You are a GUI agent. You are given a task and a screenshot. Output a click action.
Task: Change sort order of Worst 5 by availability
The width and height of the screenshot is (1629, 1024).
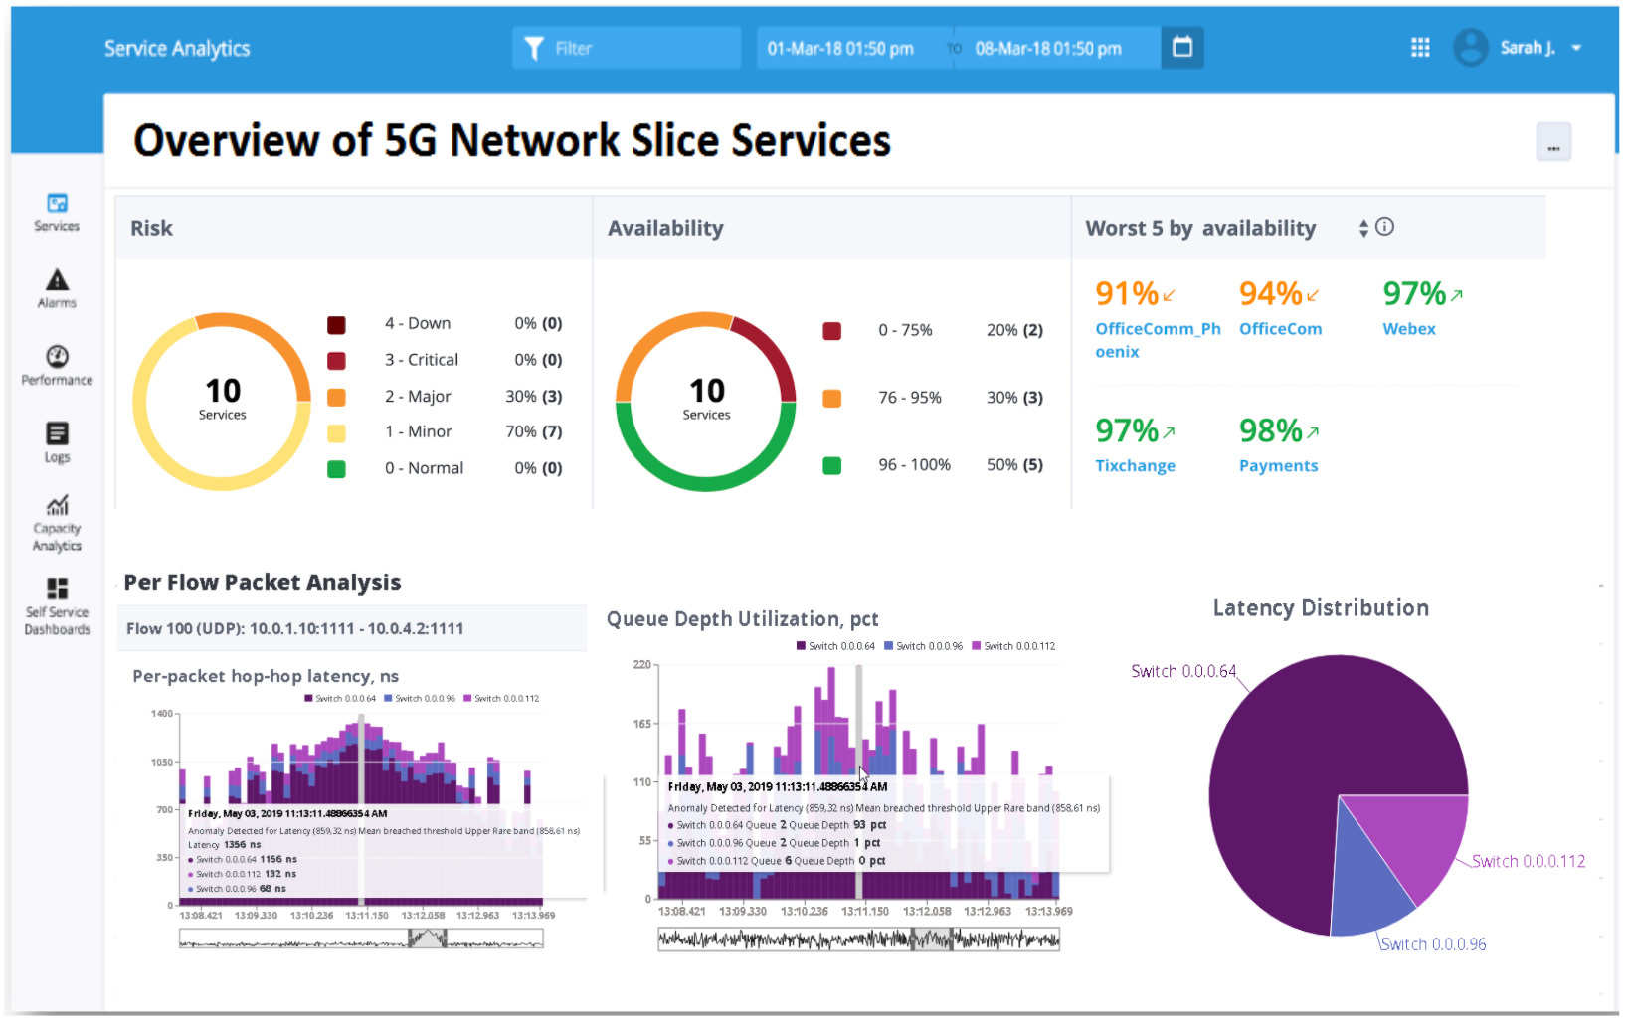[1363, 228]
